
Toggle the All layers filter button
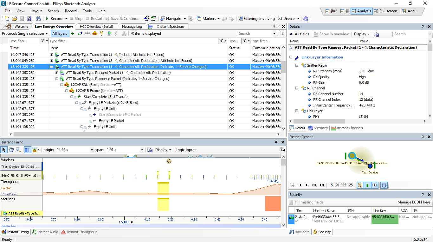(x=60, y=33)
